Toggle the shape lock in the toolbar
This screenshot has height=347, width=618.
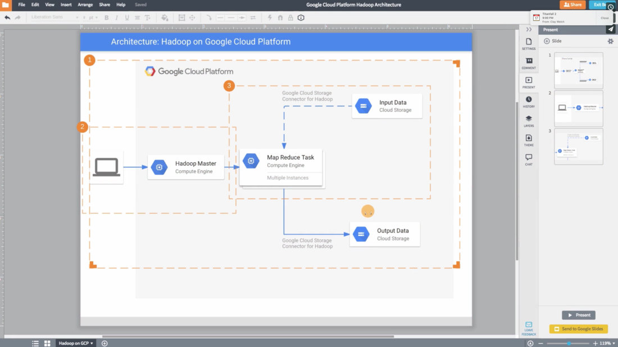[292, 17]
